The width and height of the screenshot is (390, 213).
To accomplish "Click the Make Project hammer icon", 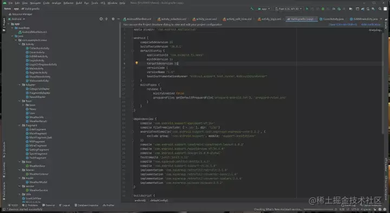I will coord(252,9).
